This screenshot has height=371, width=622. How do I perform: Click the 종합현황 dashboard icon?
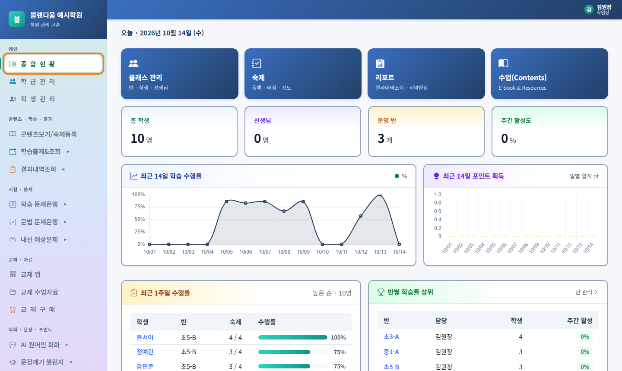point(13,64)
